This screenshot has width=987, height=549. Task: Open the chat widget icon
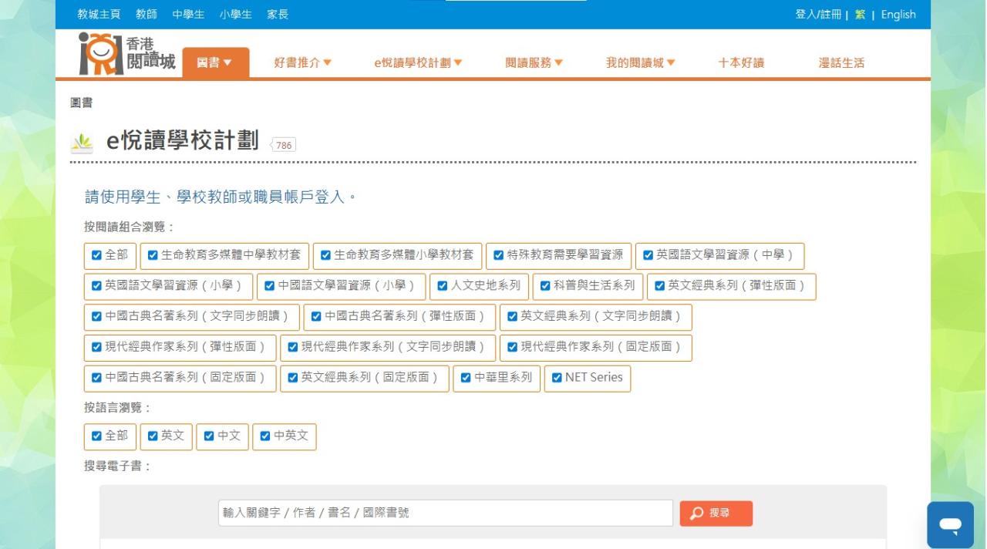point(950,525)
